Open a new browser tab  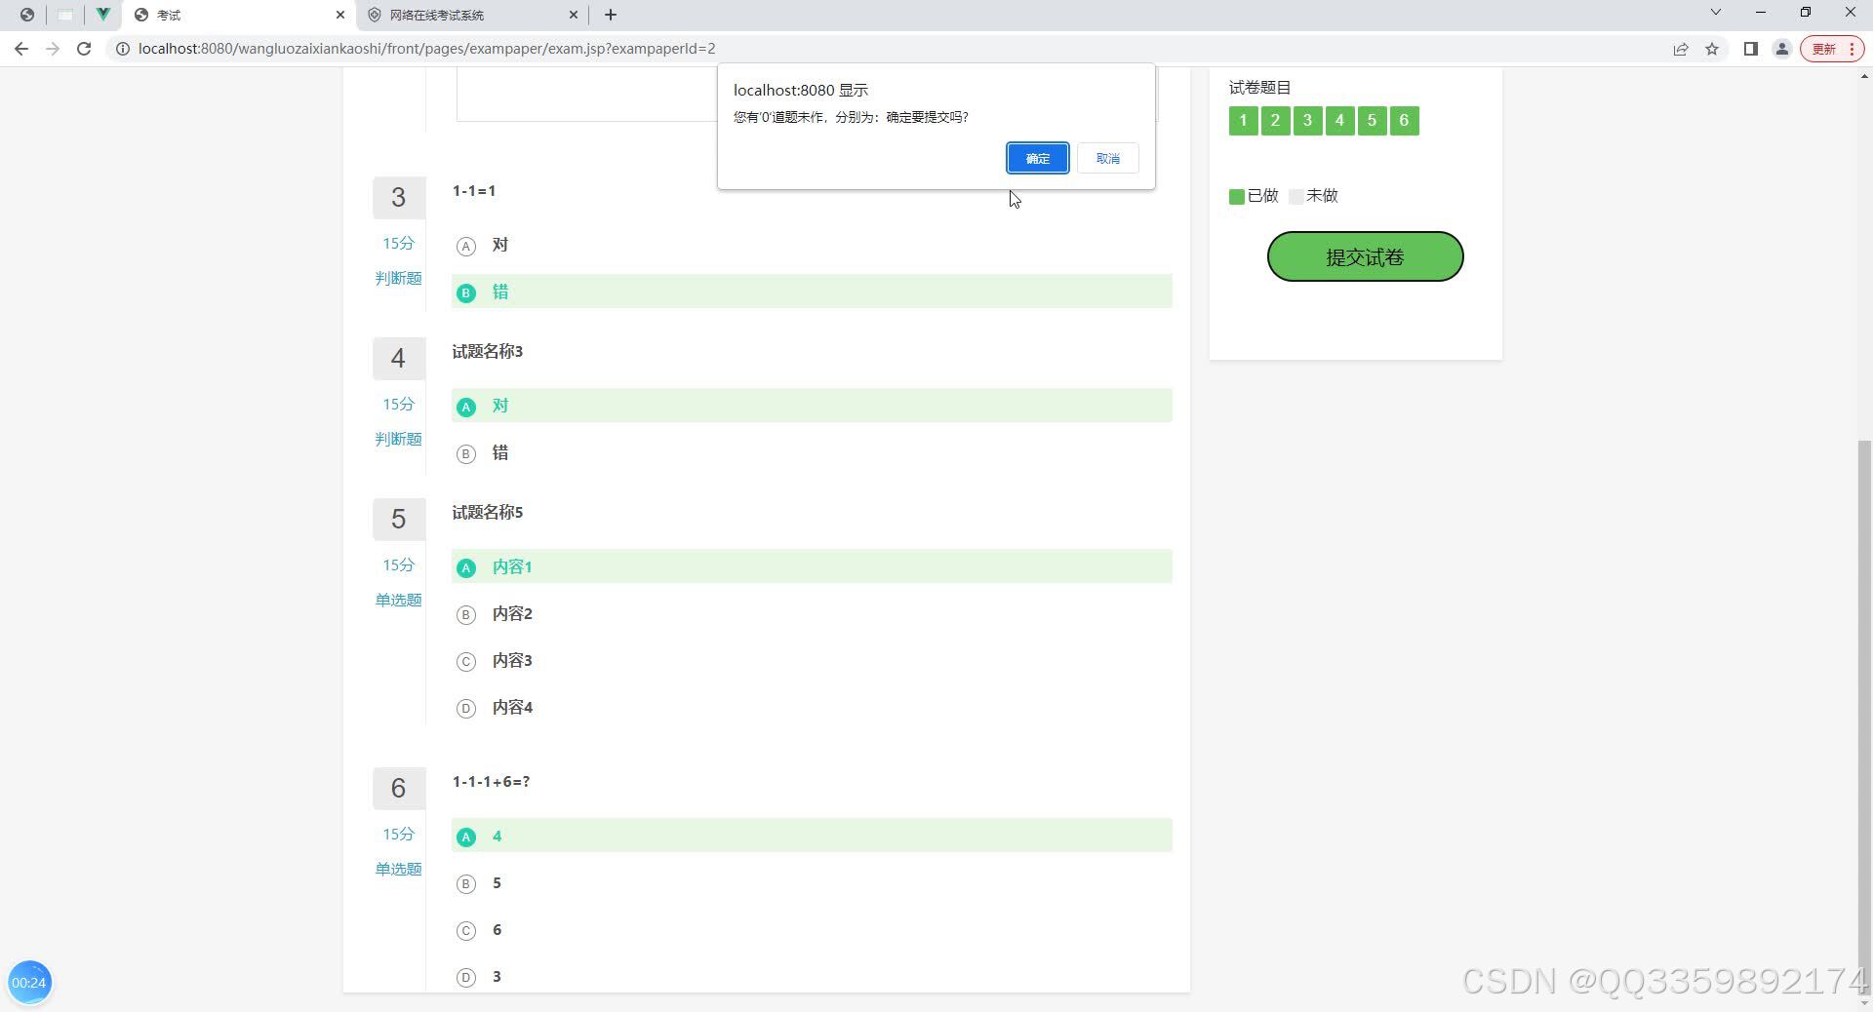(x=611, y=15)
